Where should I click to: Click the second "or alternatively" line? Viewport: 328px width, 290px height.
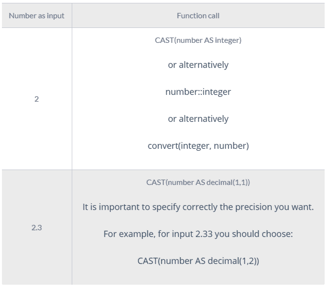click(198, 119)
